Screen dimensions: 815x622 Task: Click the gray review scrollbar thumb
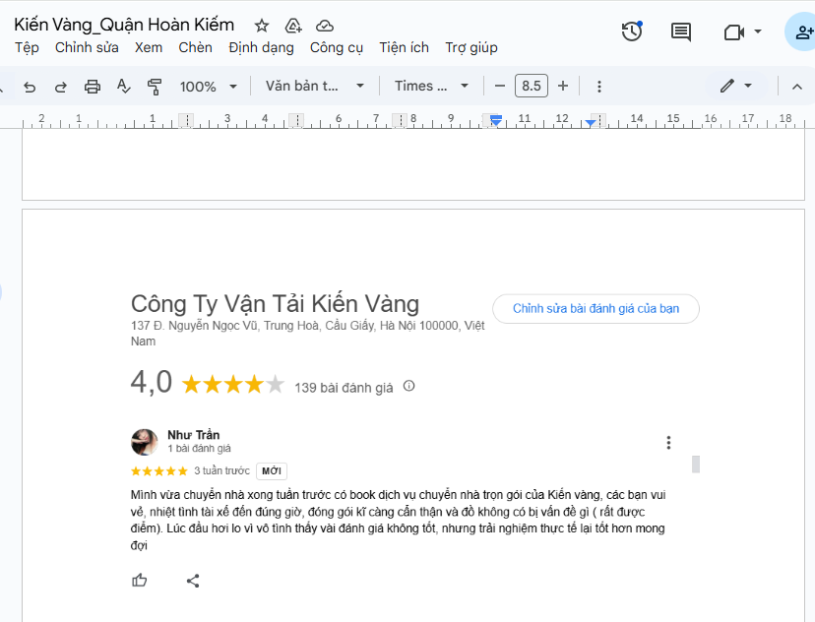click(696, 464)
